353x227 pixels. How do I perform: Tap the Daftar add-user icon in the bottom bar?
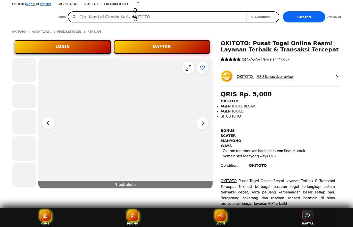(308, 215)
